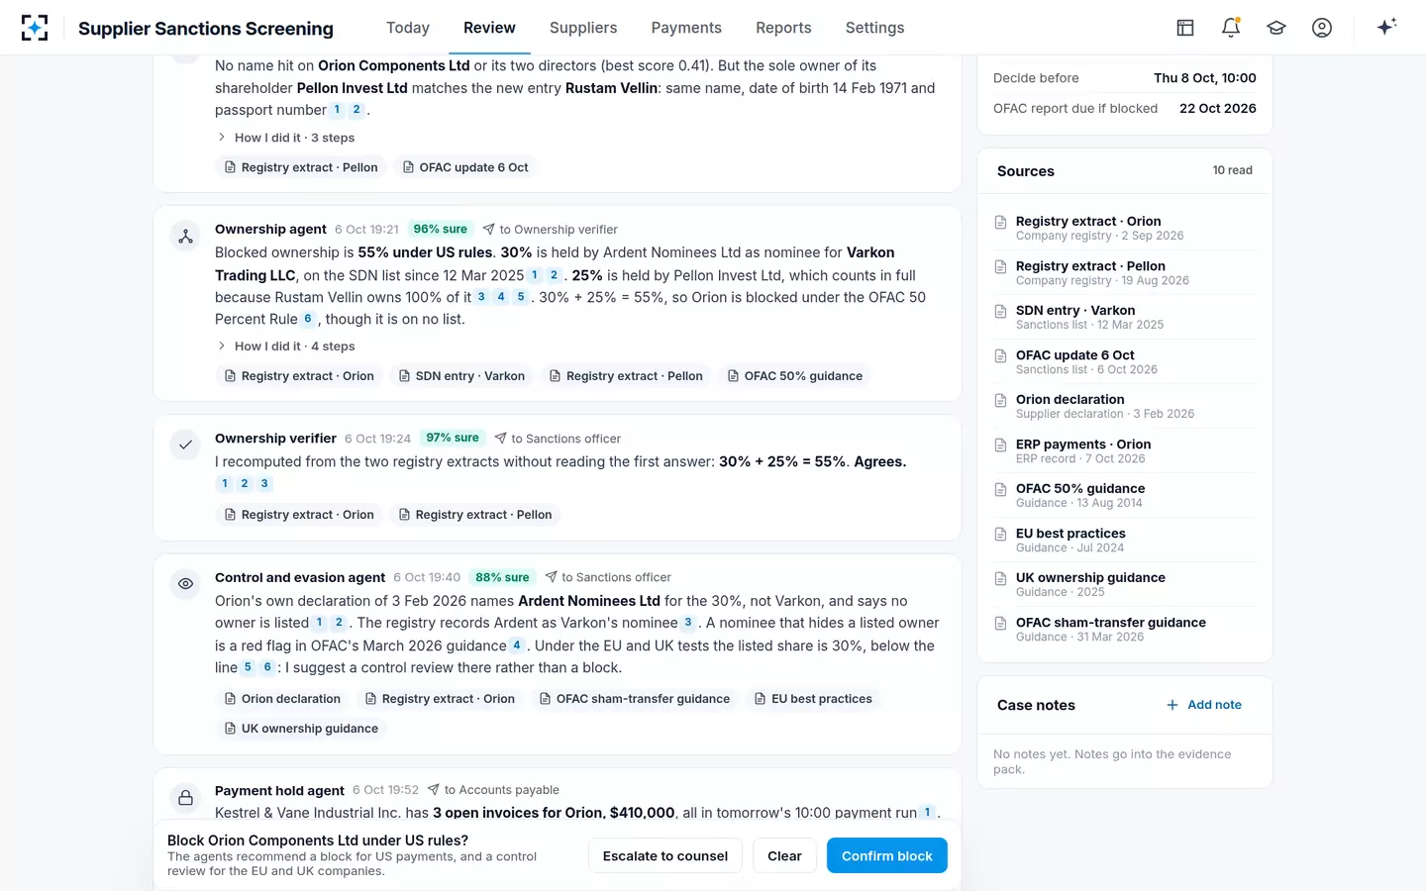Click the Supplier Sanctions Screening logo
Image resolution: width=1426 pixels, height=891 pixels.
coord(35,28)
